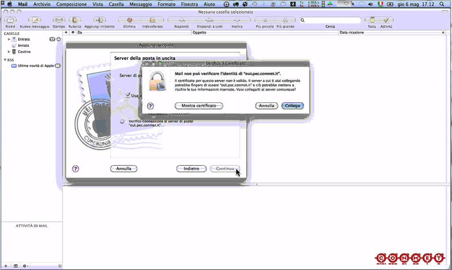
Task: Toggle Mail Activity panel icon at bottom
Action: pyautogui.click(x=15, y=266)
